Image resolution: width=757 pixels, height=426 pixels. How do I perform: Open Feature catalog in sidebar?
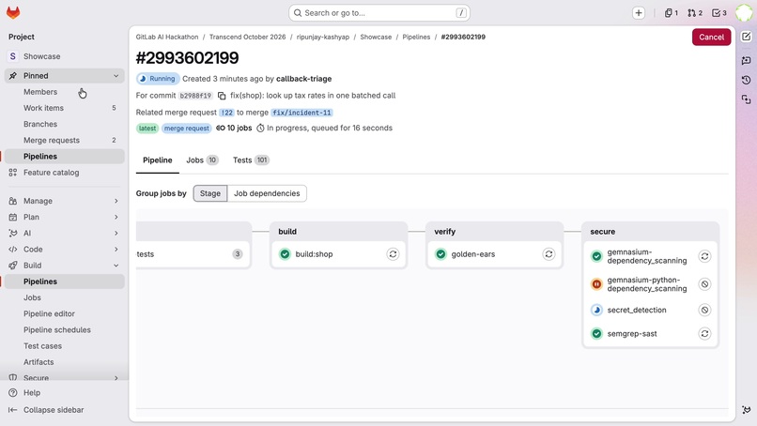(64, 173)
